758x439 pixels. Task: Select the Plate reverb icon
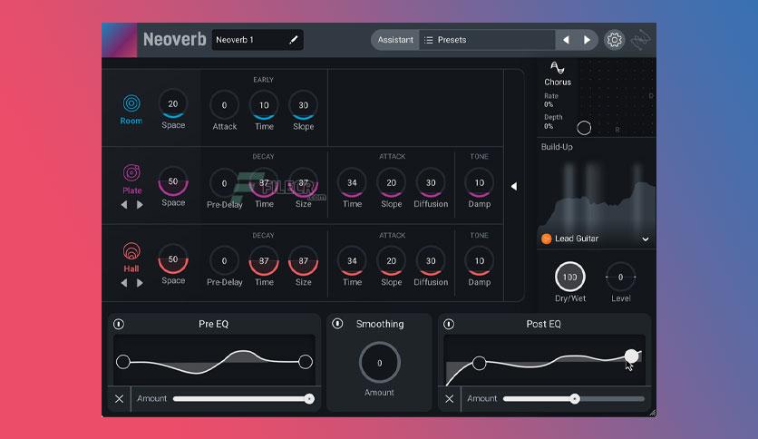[131, 172]
